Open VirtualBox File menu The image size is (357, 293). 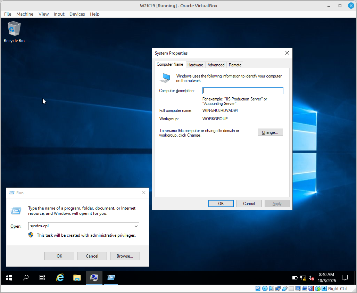tap(8, 14)
